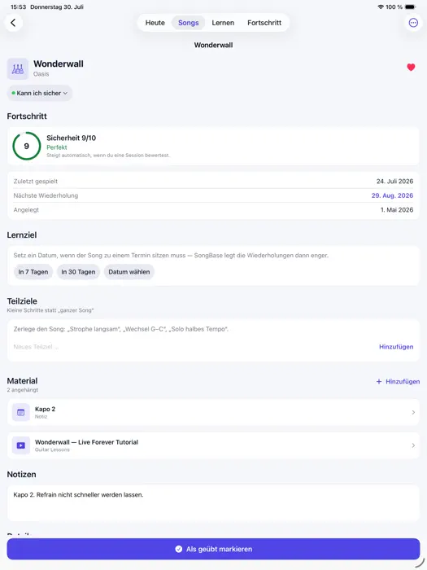Switch to the Heute tab
The image size is (427, 570).
[x=155, y=23]
